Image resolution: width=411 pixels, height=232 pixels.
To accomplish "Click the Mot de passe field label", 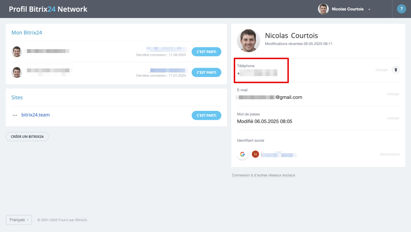I will point(249,114).
